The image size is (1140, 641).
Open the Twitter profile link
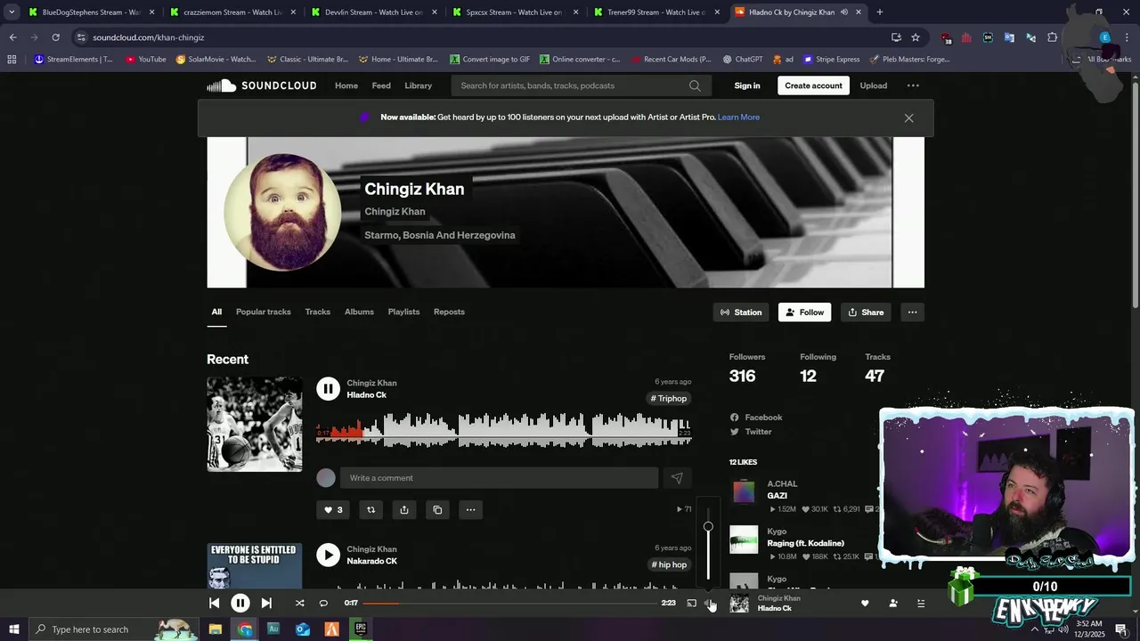758,432
